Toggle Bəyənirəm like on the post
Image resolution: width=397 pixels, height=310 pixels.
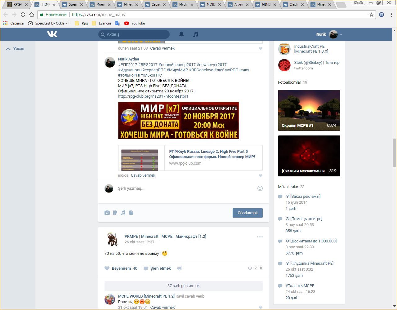click(x=121, y=268)
